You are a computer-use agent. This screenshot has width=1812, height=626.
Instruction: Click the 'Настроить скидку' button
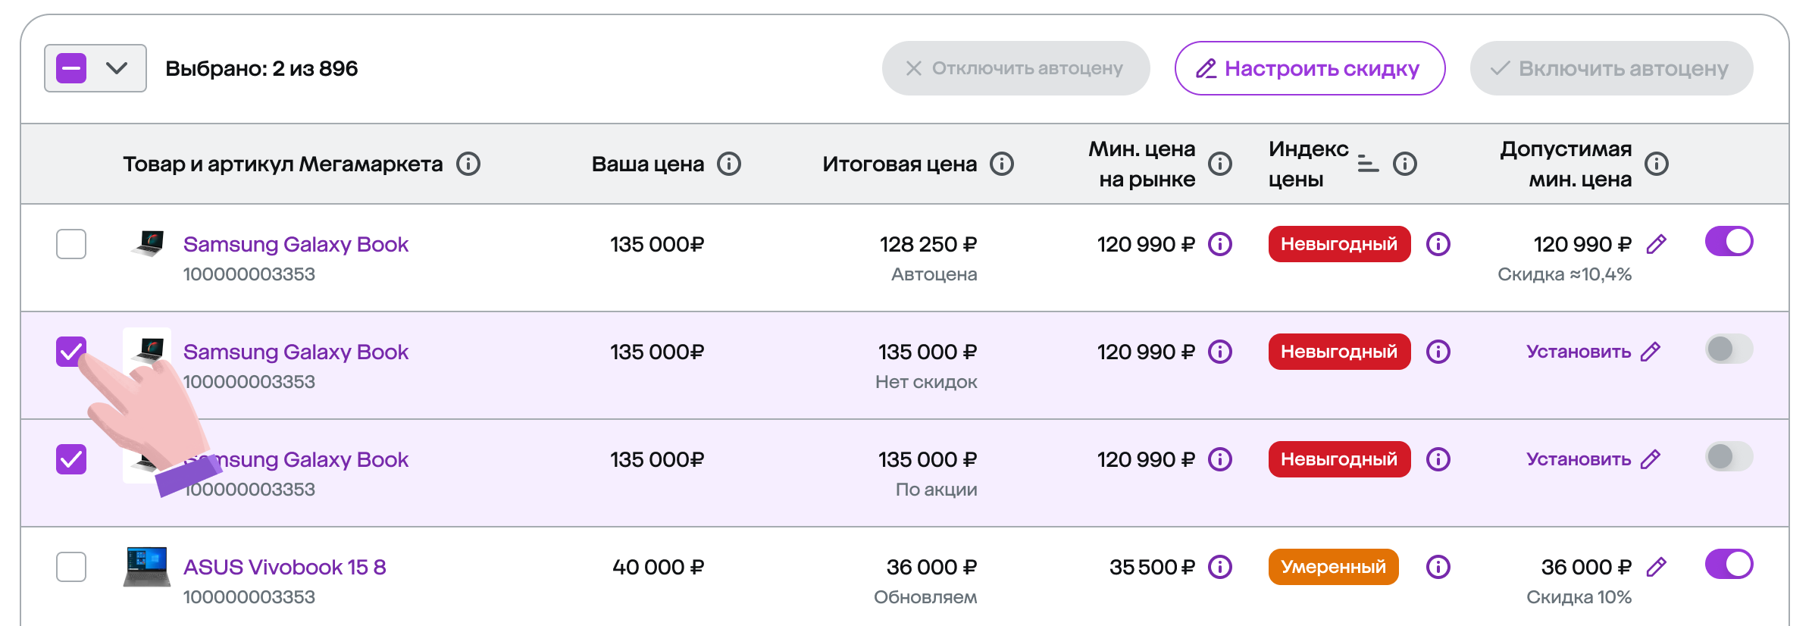pos(1310,68)
